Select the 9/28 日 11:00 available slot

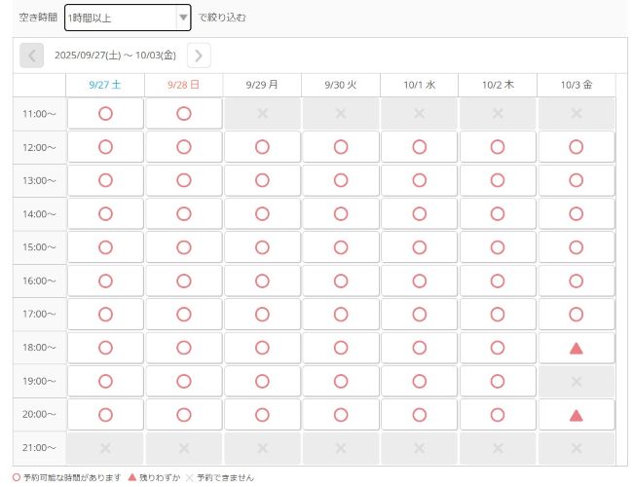tap(184, 114)
